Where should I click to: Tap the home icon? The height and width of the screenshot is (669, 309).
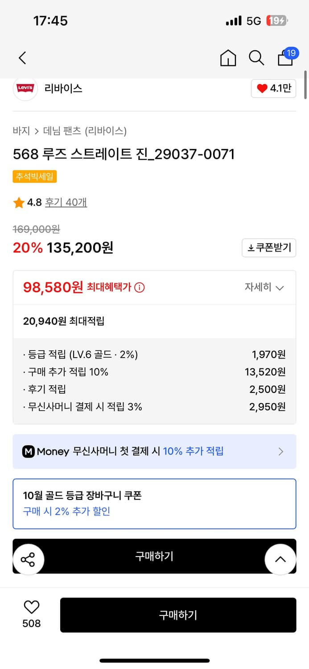click(228, 58)
